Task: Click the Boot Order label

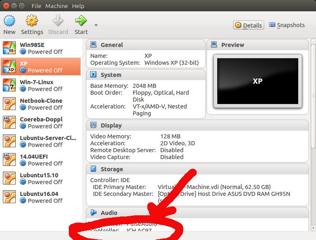Action: [106, 93]
